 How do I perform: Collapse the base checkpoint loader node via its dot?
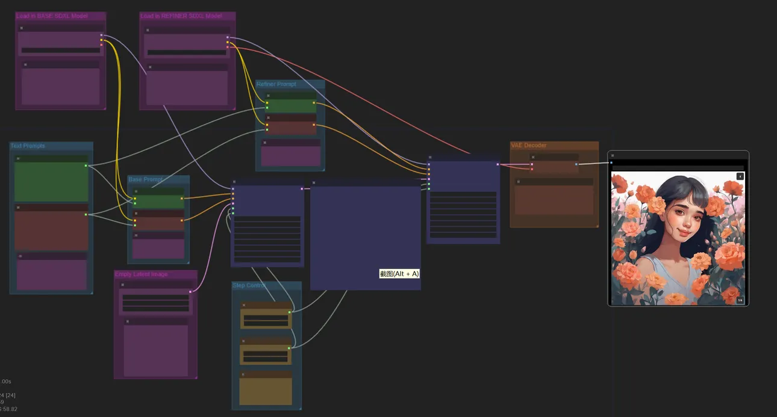[x=22, y=28]
